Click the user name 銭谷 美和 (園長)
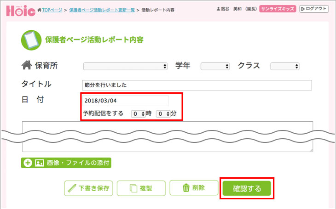The image size is (336, 209). click(x=239, y=9)
